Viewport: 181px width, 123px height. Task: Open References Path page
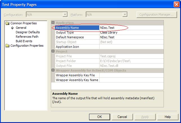(x=27, y=37)
